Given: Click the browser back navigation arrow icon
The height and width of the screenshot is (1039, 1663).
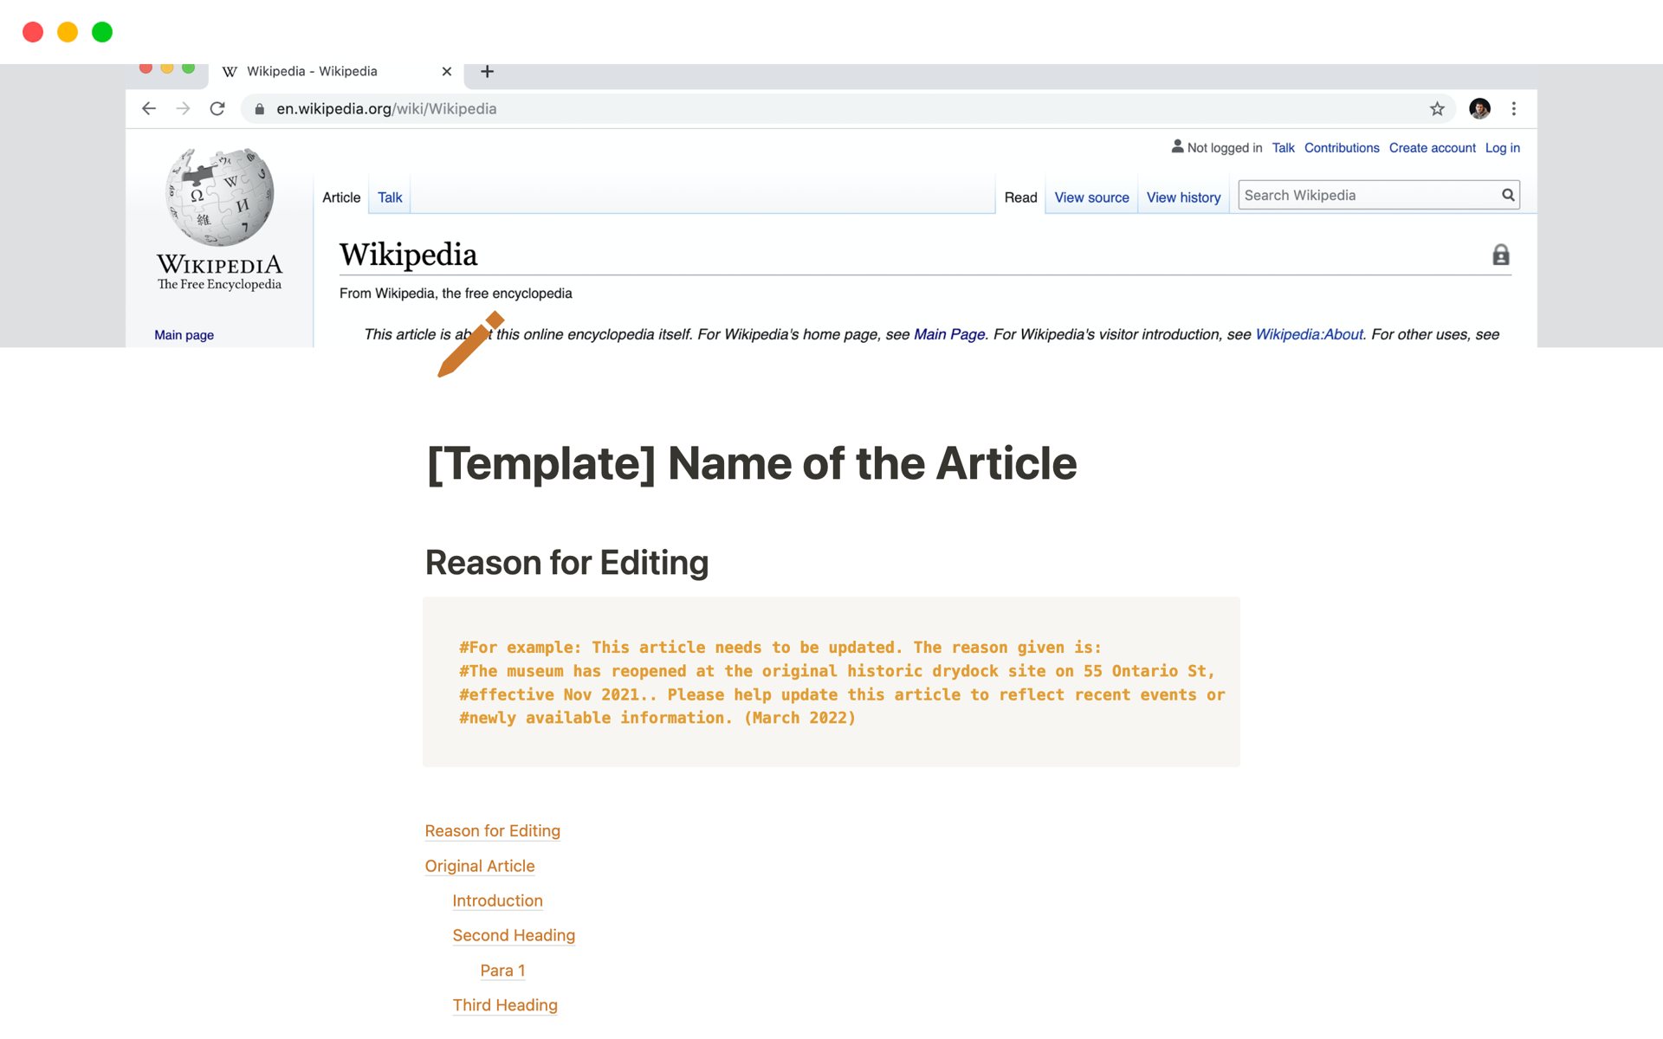Looking at the screenshot, I should pyautogui.click(x=146, y=109).
